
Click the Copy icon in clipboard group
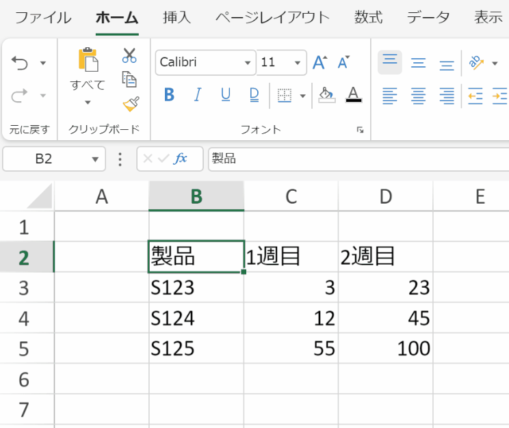129,79
